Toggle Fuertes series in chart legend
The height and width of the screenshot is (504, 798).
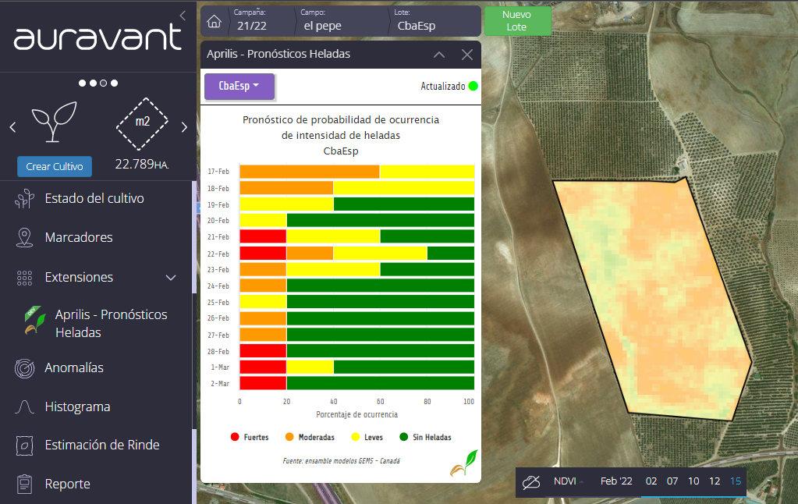pos(250,438)
